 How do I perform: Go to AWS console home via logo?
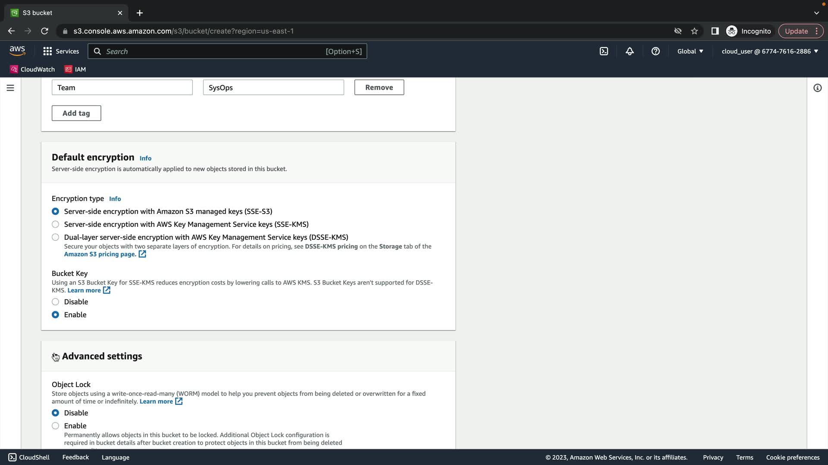pyautogui.click(x=17, y=51)
